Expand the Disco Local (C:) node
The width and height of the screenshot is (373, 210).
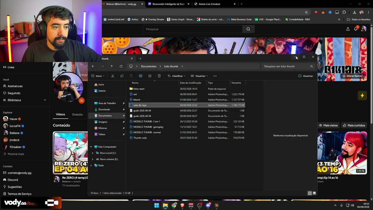[x=93, y=153]
